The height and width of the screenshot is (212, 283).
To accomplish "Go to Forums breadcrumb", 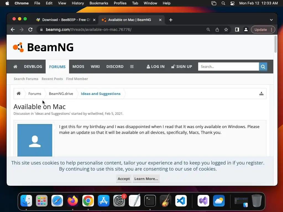I will (35, 94).
